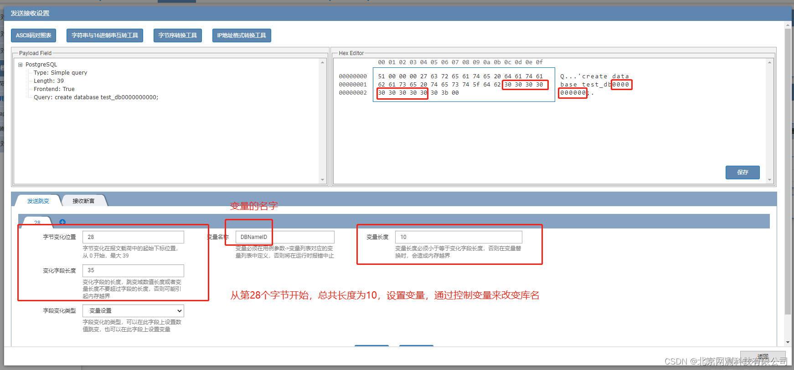
Task: Open the IP地址格式转换工具 button
Action: (x=242, y=35)
